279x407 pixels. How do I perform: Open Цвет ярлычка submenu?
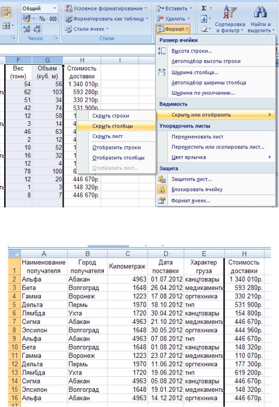(215, 157)
